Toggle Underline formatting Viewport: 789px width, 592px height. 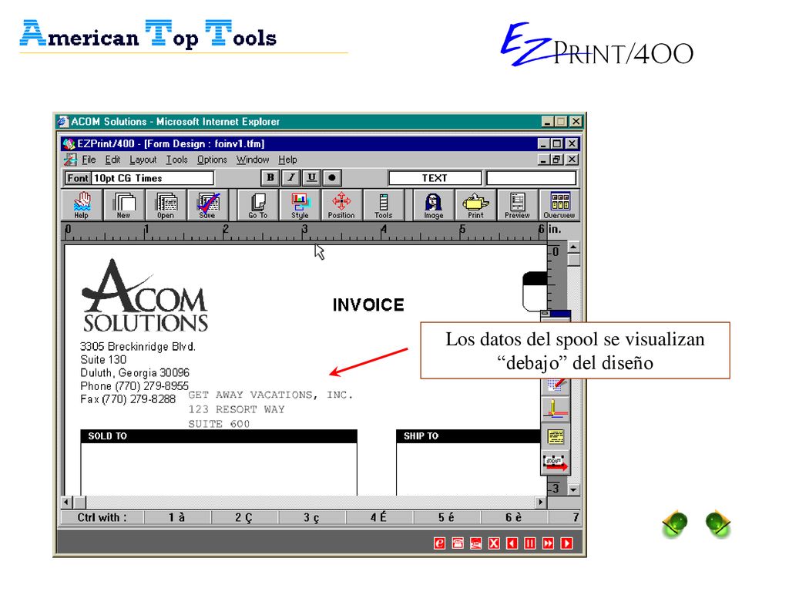coord(311,178)
